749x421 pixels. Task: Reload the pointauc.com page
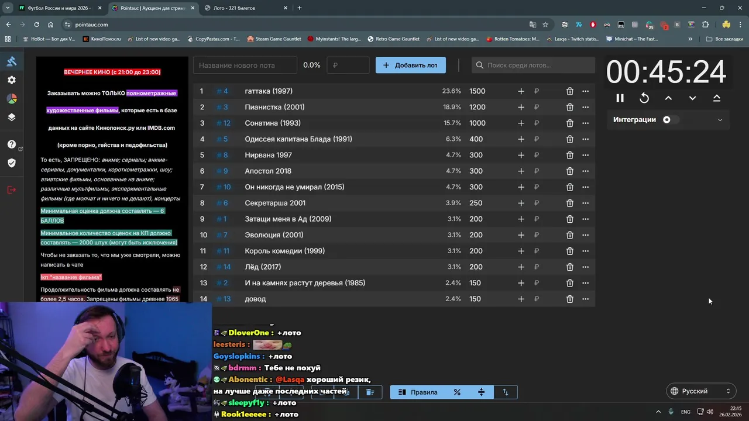(36, 25)
